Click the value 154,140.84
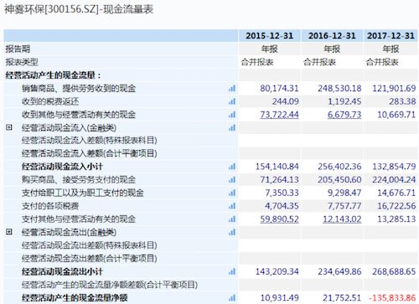This screenshot has height=304, width=419. click(x=277, y=167)
